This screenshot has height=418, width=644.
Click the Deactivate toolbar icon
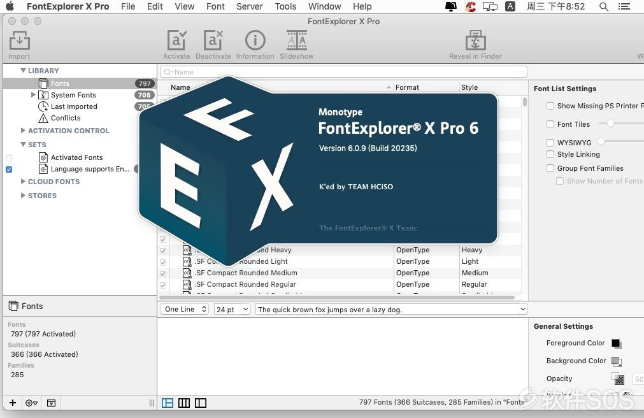213,41
